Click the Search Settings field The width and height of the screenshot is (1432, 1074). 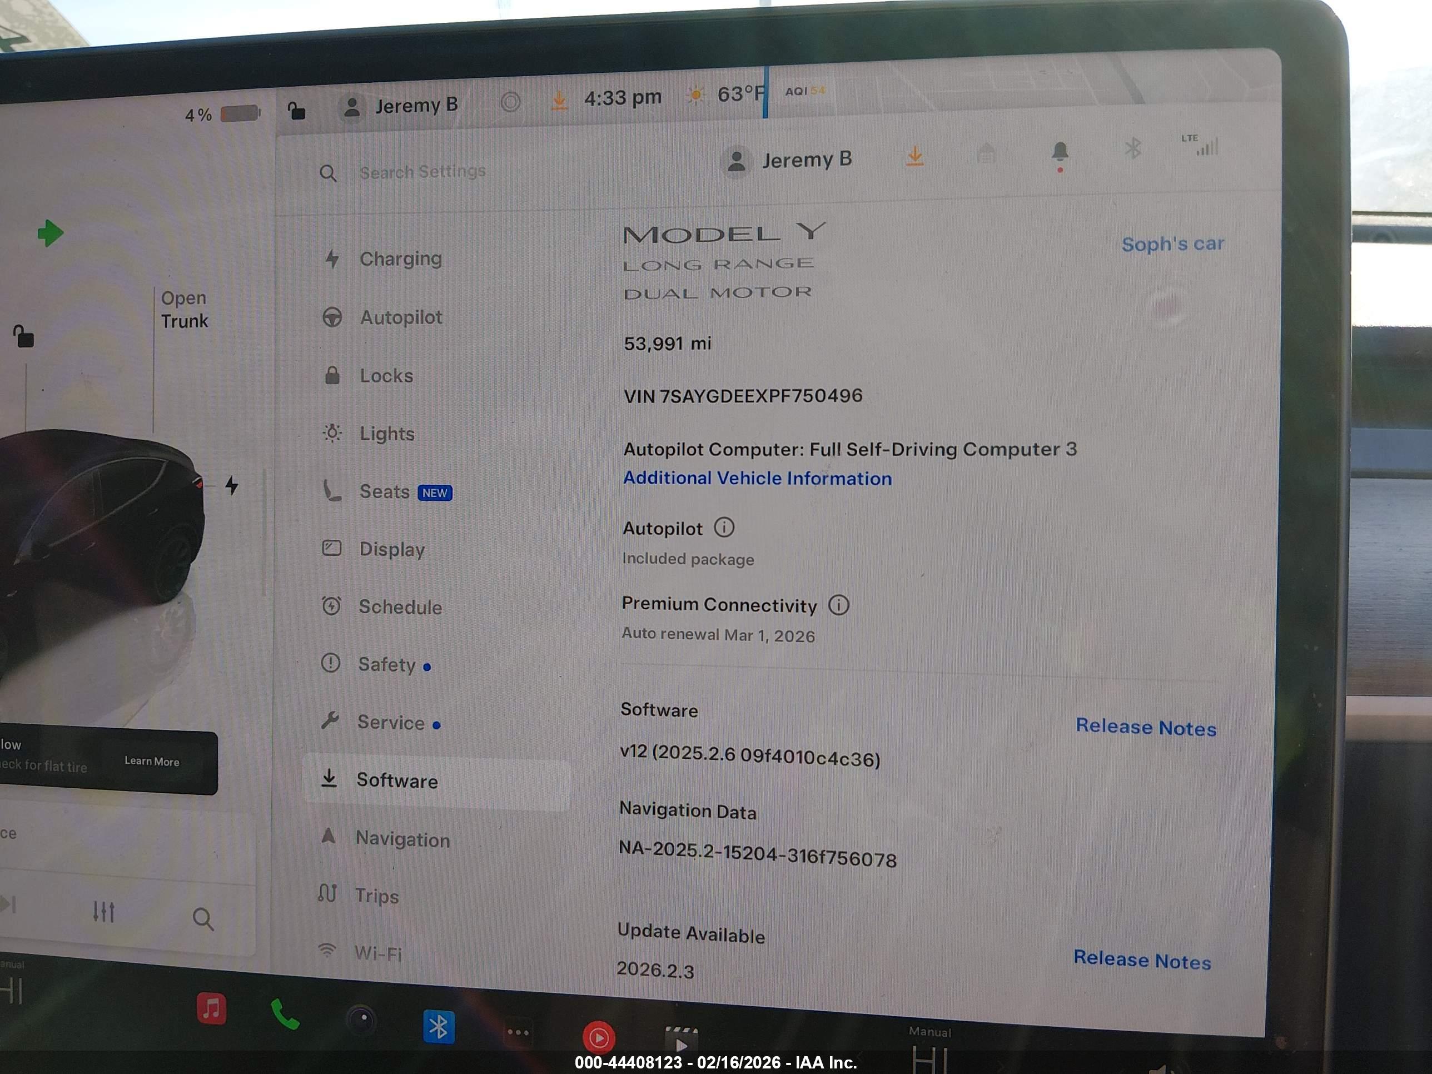point(422,172)
